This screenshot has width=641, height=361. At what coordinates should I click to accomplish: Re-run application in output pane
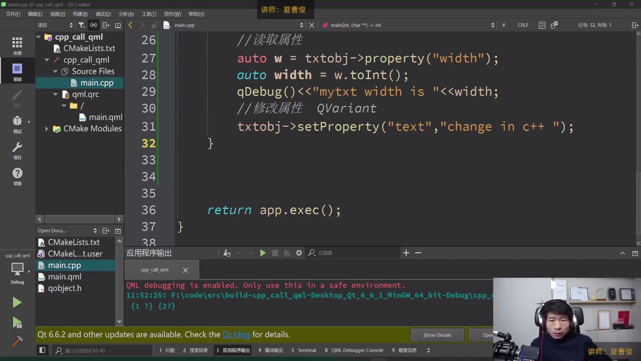[x=263, y=253]
